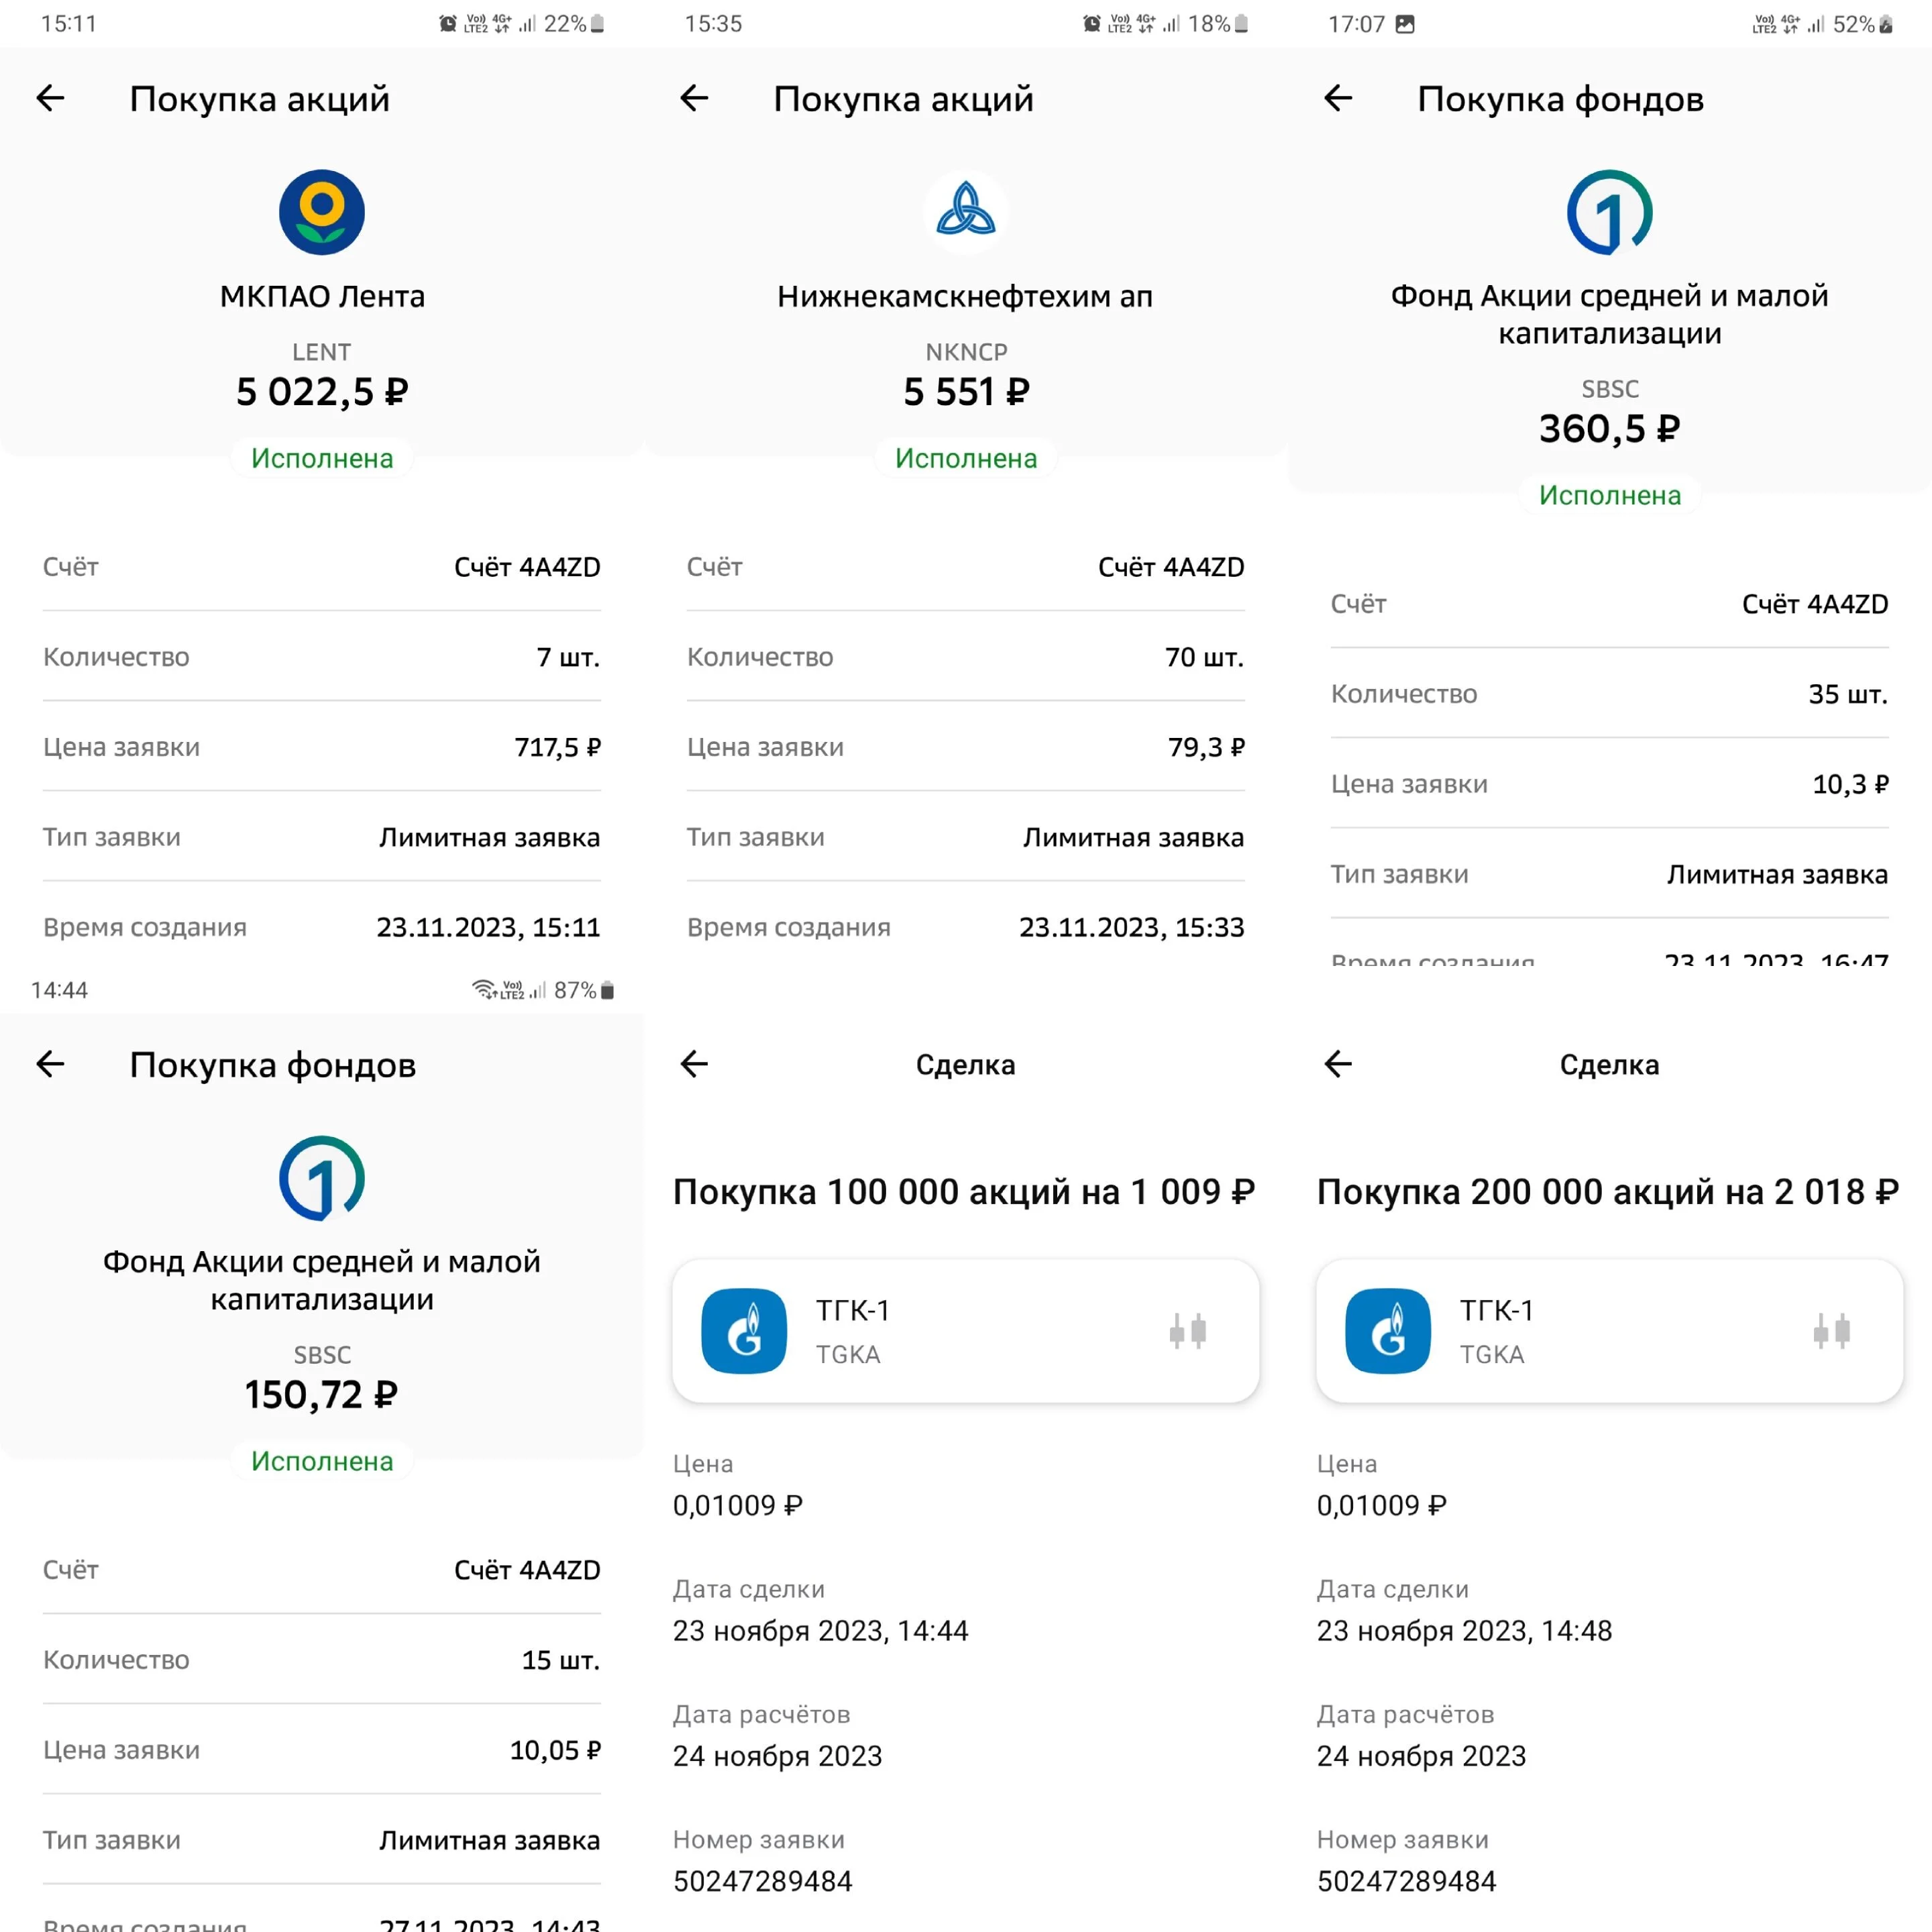Select account row Счёт 4A4ZD on the Лента screen
The width and height of the screenshot is (1932, 1932).
coord(322,567)
